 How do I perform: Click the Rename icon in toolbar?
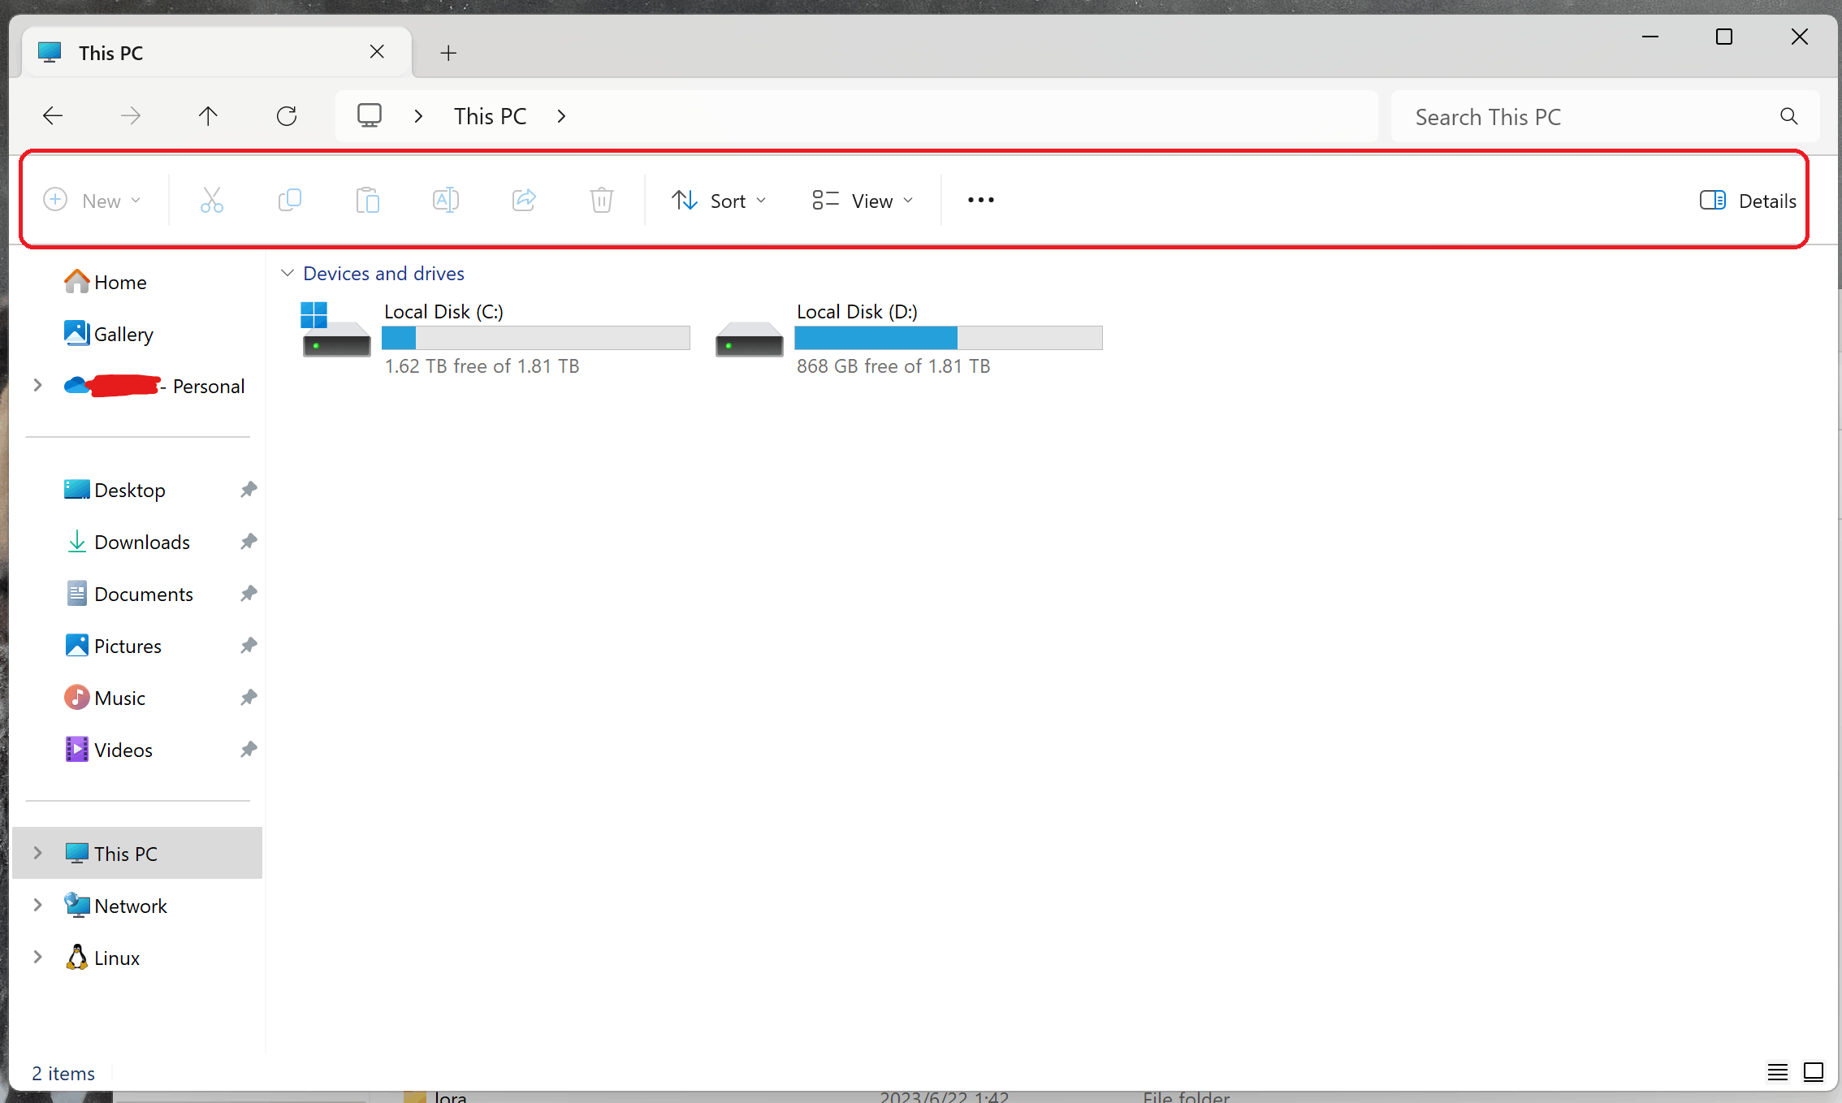coord(446,200)
